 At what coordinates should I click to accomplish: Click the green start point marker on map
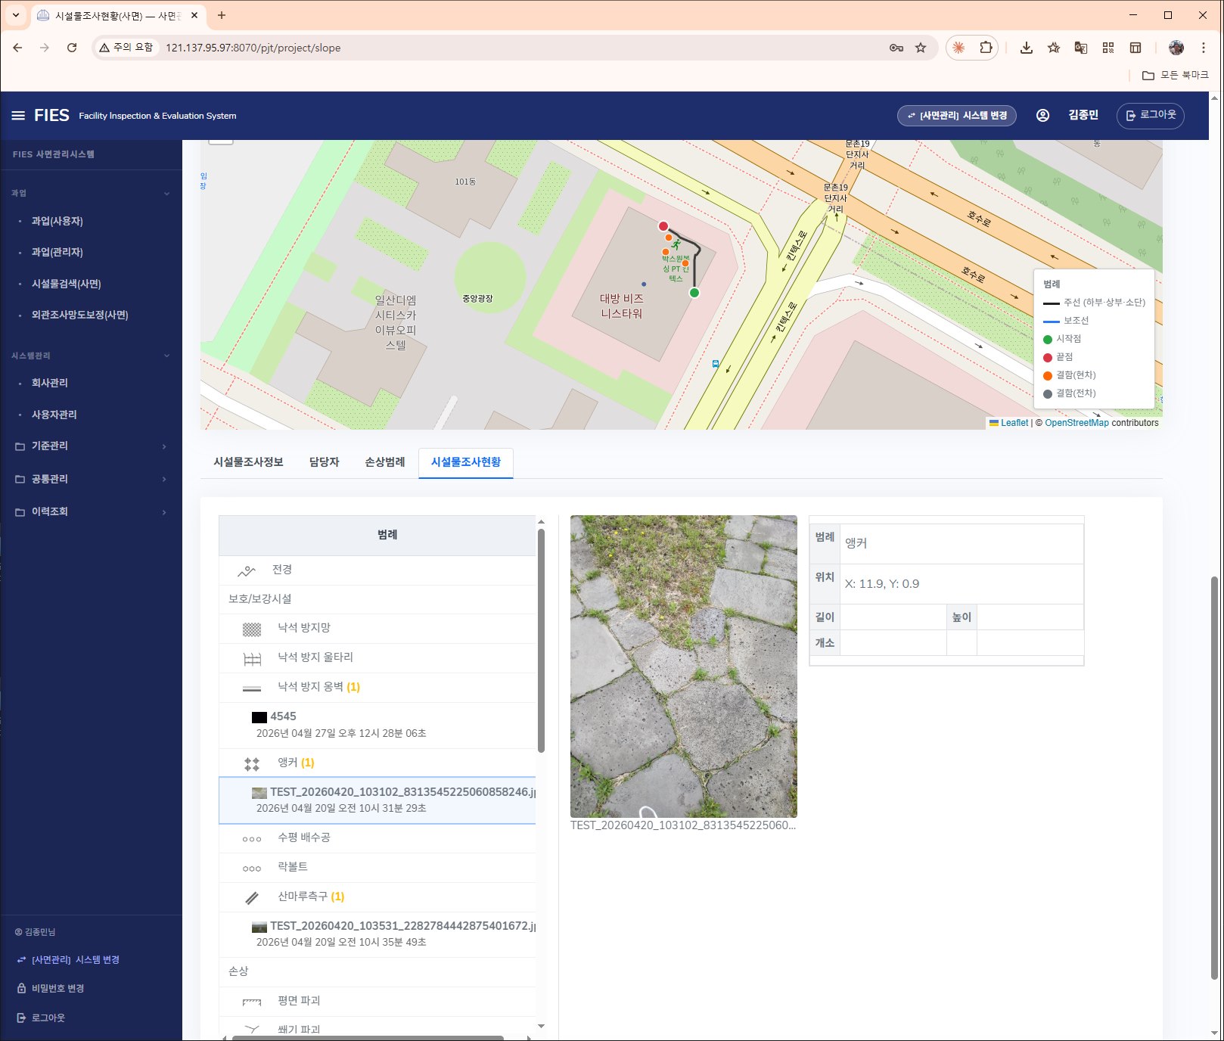point(694,293)
